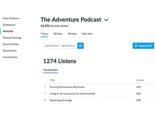Screen dimensions: 155x116
Task: Select the 7 Days tab
Action: (44, 34)
